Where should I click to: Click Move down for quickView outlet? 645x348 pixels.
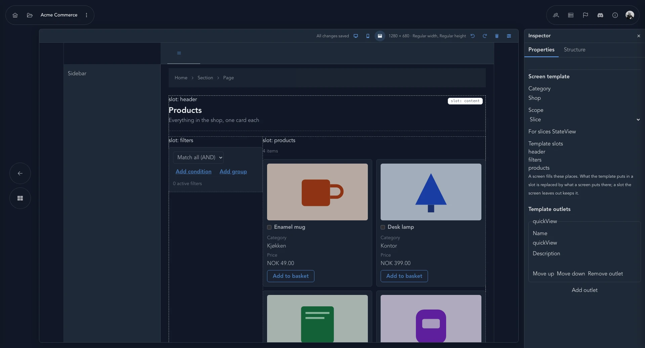tap(571, 274)
